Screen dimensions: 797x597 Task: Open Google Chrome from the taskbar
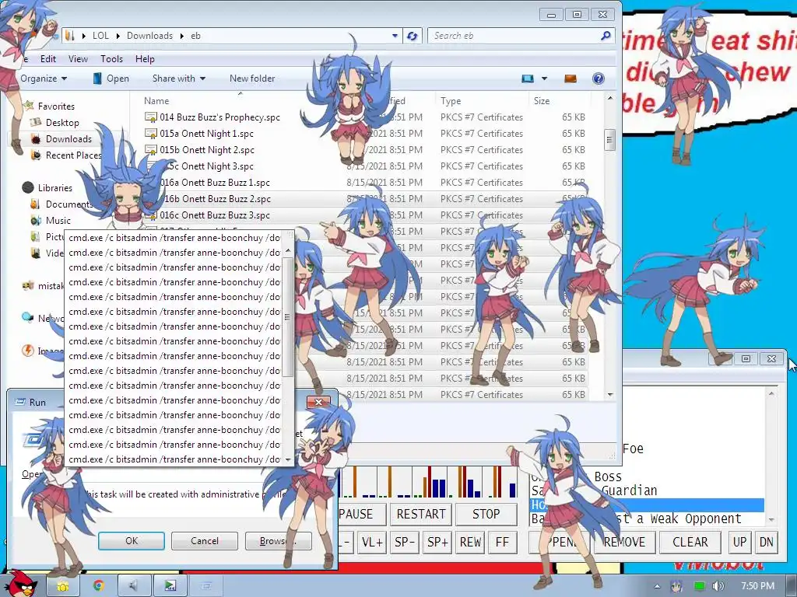pyautogui.click(x=98, y=586)
